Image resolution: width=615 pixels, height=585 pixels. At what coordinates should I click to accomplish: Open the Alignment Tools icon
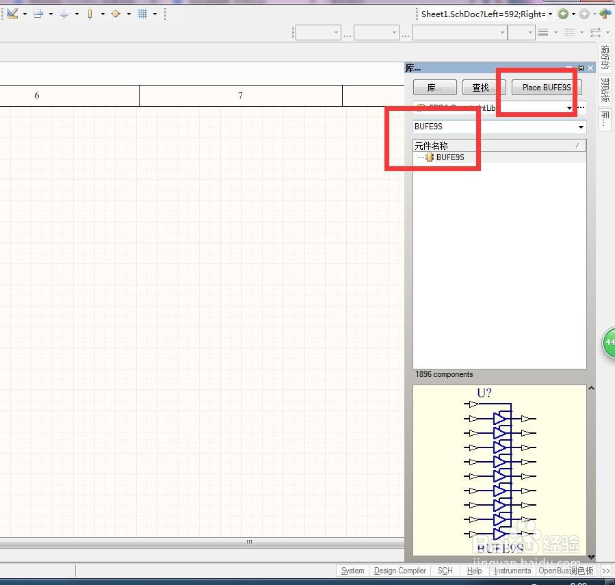click(38, 14)
